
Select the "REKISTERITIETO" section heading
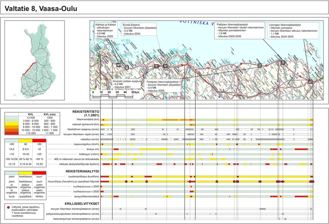[86, 112]
